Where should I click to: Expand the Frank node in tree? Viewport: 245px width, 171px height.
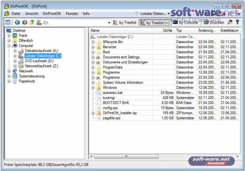tap(9, 36)
